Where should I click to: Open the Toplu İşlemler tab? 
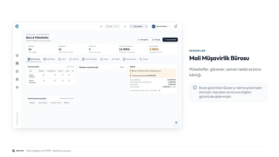(130, 59)
